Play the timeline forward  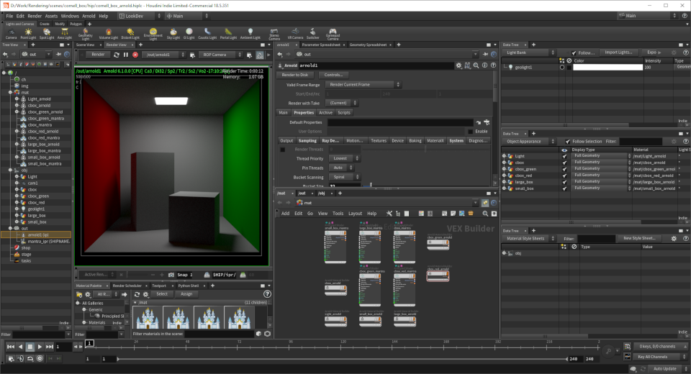tap(40, 347)
